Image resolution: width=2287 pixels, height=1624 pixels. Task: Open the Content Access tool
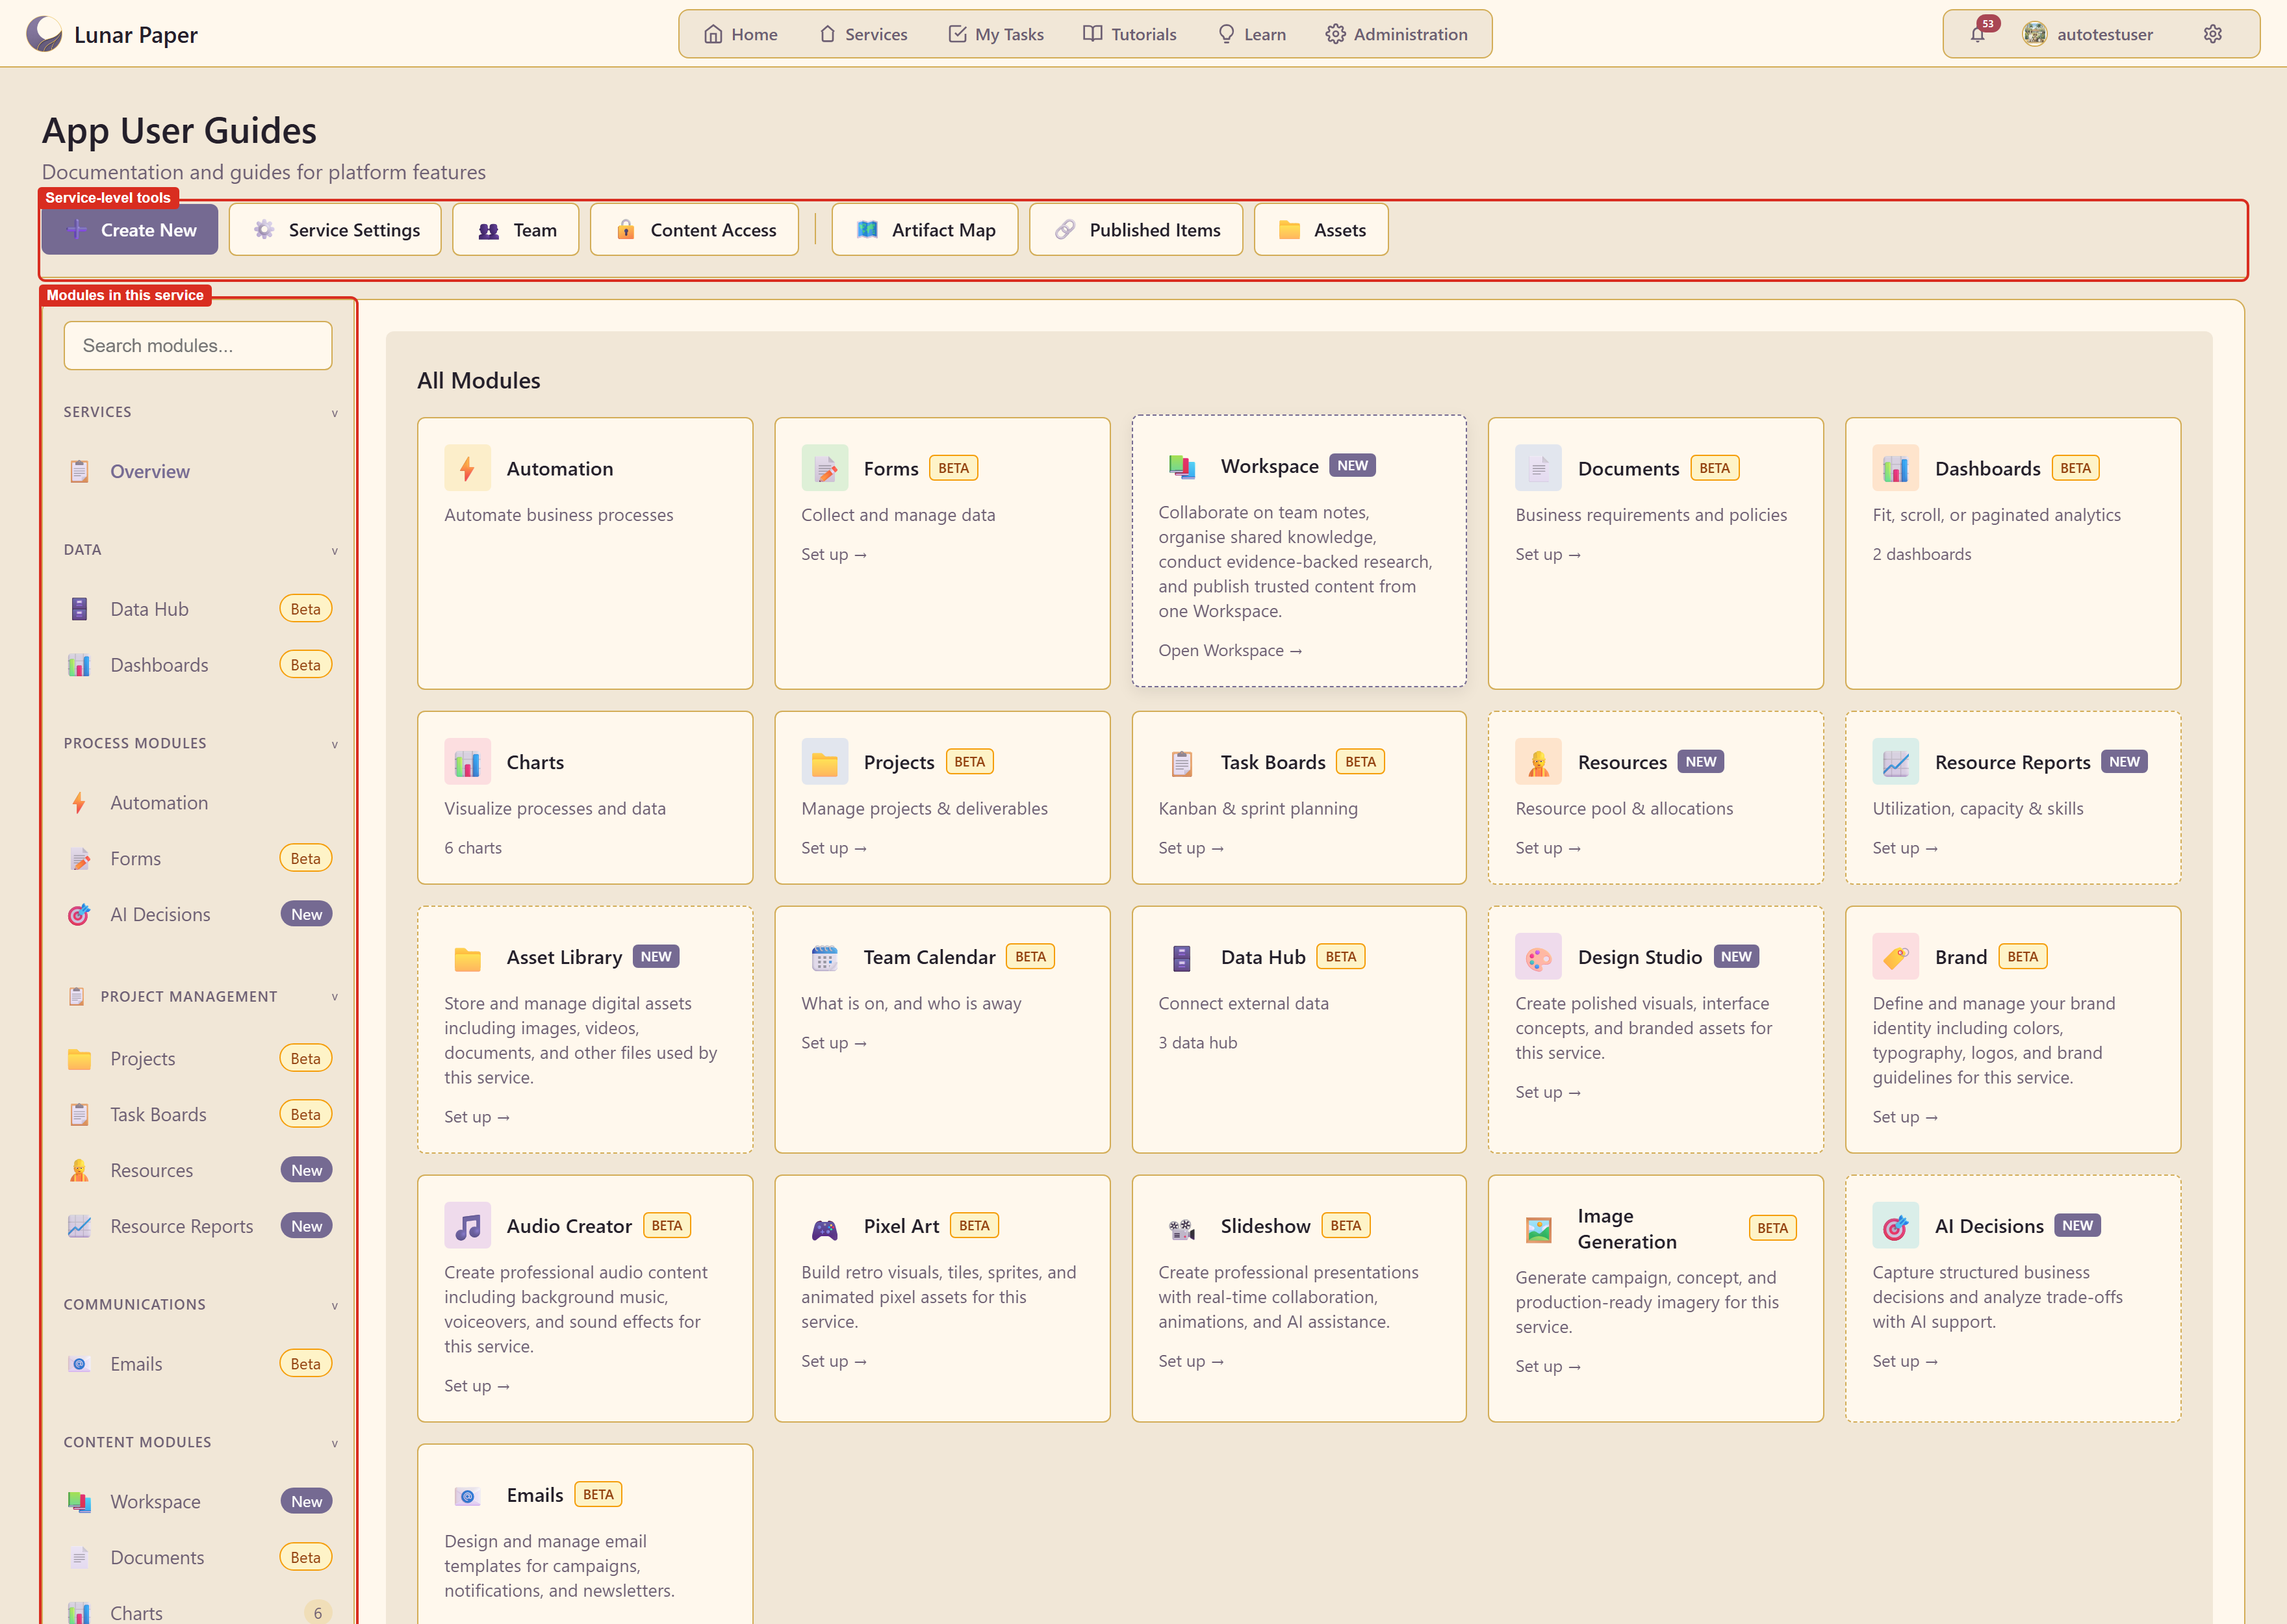click(x=694, y=229)
